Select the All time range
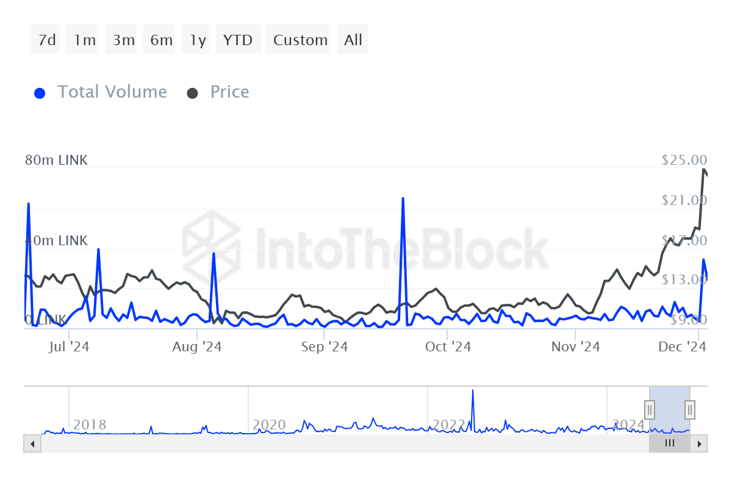This screenshot has height=488, width=732. tap(353, 39)
